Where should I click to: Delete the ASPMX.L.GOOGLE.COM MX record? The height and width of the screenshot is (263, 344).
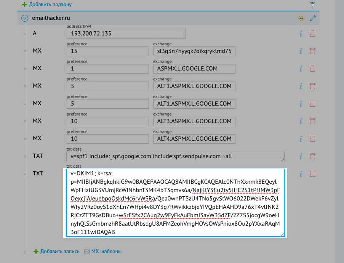point(312,69)
